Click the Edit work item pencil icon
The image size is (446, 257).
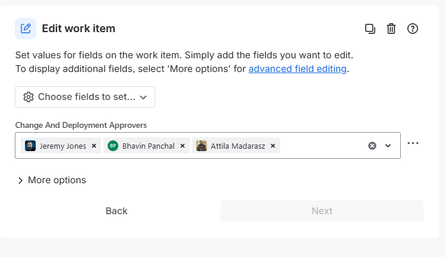tap(26, 28)
